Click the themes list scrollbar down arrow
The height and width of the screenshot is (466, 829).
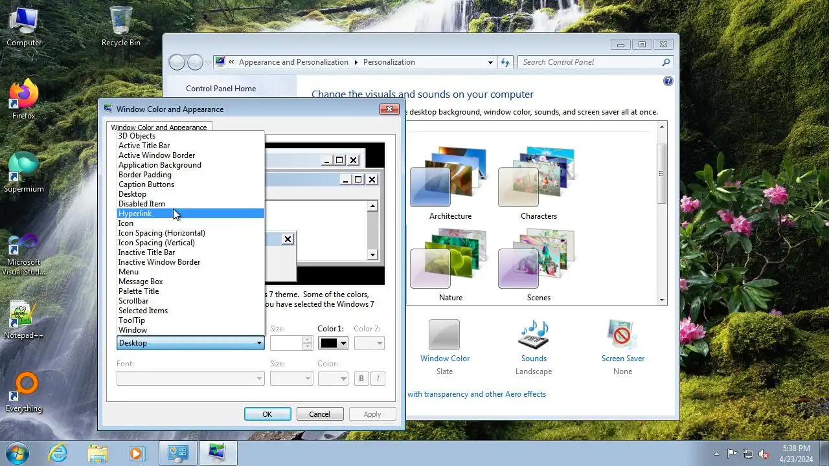[x=662, y=300]
